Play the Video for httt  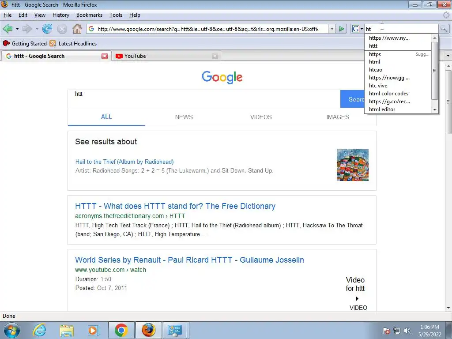click(x=357, y=298)
